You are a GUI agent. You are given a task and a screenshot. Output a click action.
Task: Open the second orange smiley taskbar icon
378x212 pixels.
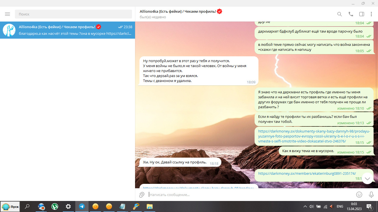point(109,206)
